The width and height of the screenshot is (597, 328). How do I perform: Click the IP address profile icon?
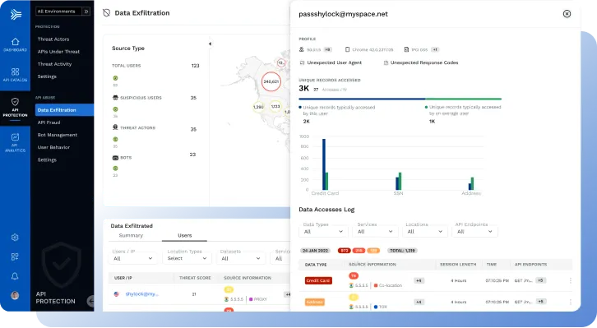tap(302, 49)
